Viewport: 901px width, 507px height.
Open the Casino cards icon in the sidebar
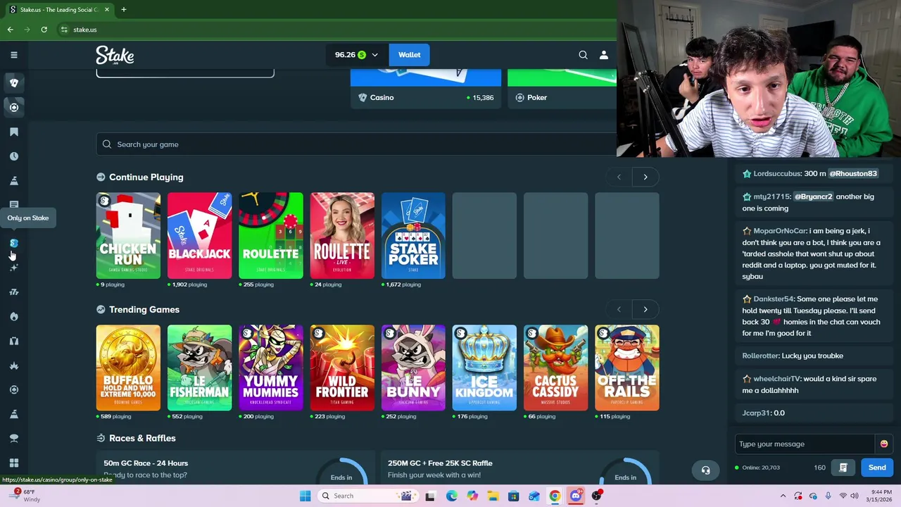pyautogui.click(x=13, y=83)
